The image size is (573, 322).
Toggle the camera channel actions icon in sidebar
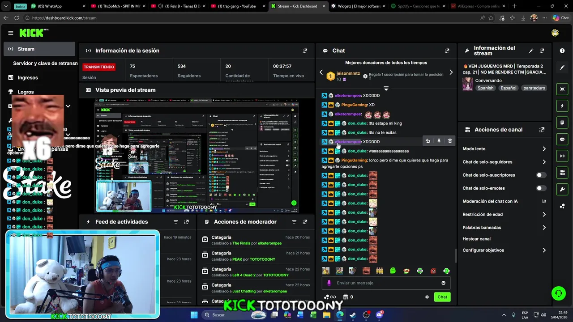[562, 173]
